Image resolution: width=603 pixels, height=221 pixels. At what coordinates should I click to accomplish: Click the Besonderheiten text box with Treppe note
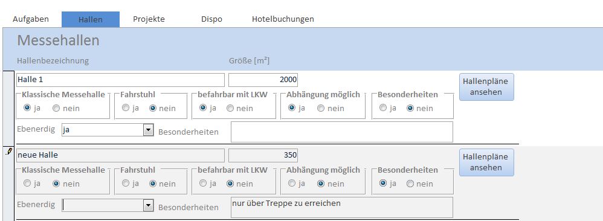pyautogui.click(x=342, y=207)
